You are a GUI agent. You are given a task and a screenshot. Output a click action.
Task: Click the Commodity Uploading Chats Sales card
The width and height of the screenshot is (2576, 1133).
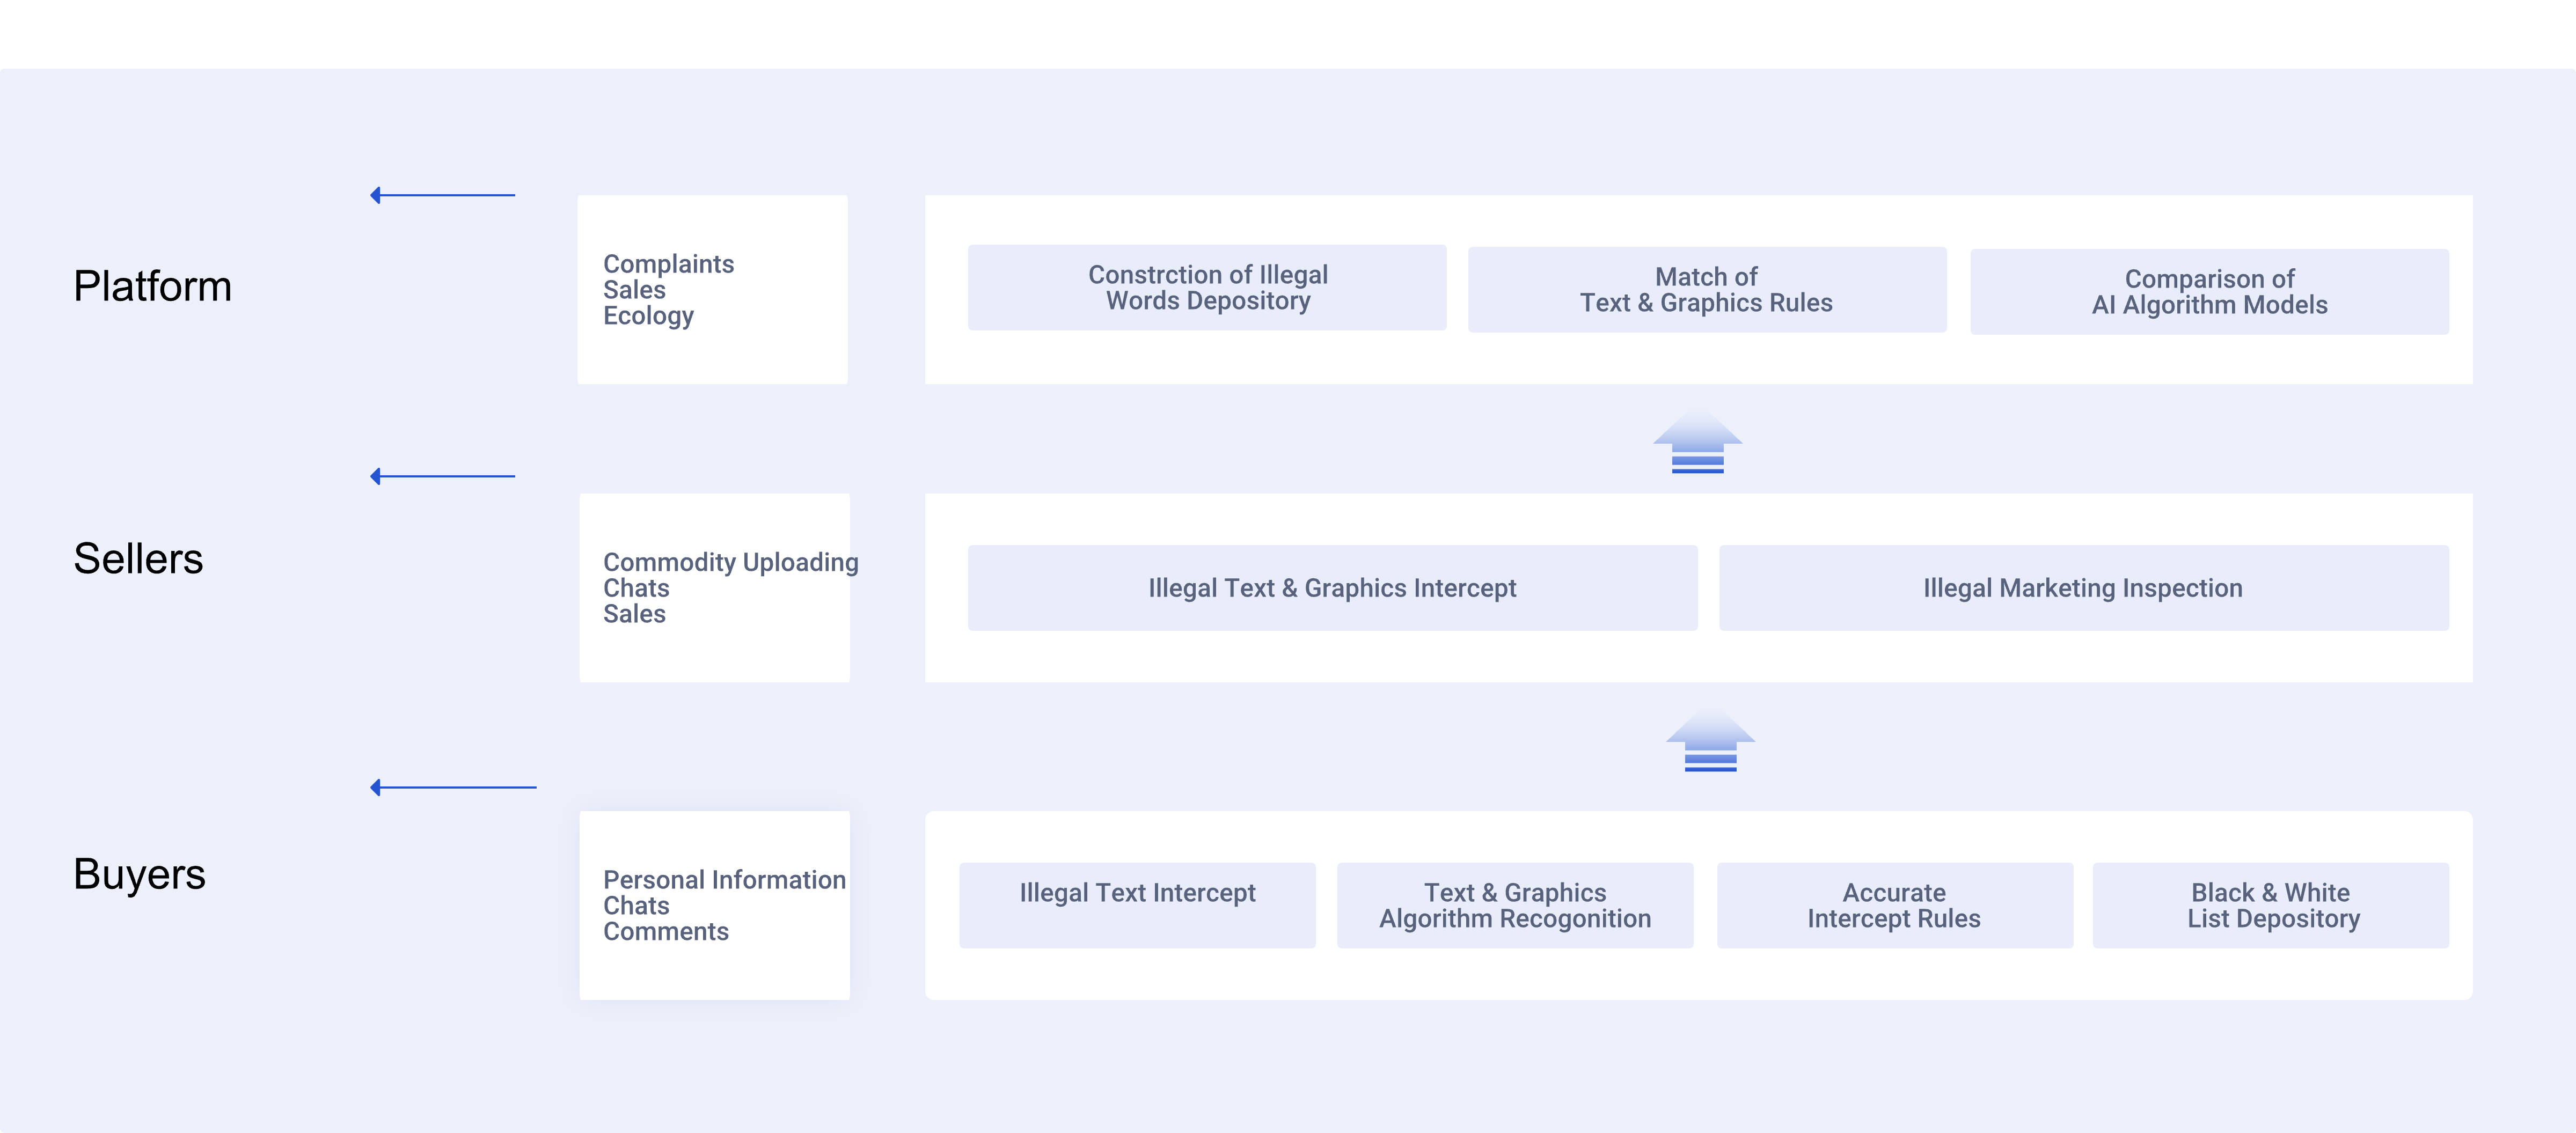pyautogui.click(x=714, y=588)
